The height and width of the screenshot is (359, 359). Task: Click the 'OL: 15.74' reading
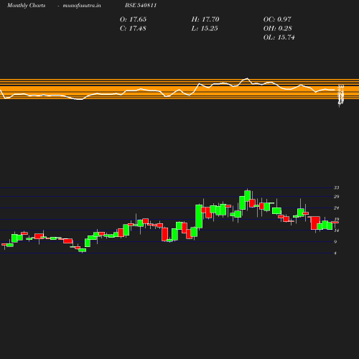(279, 37)
